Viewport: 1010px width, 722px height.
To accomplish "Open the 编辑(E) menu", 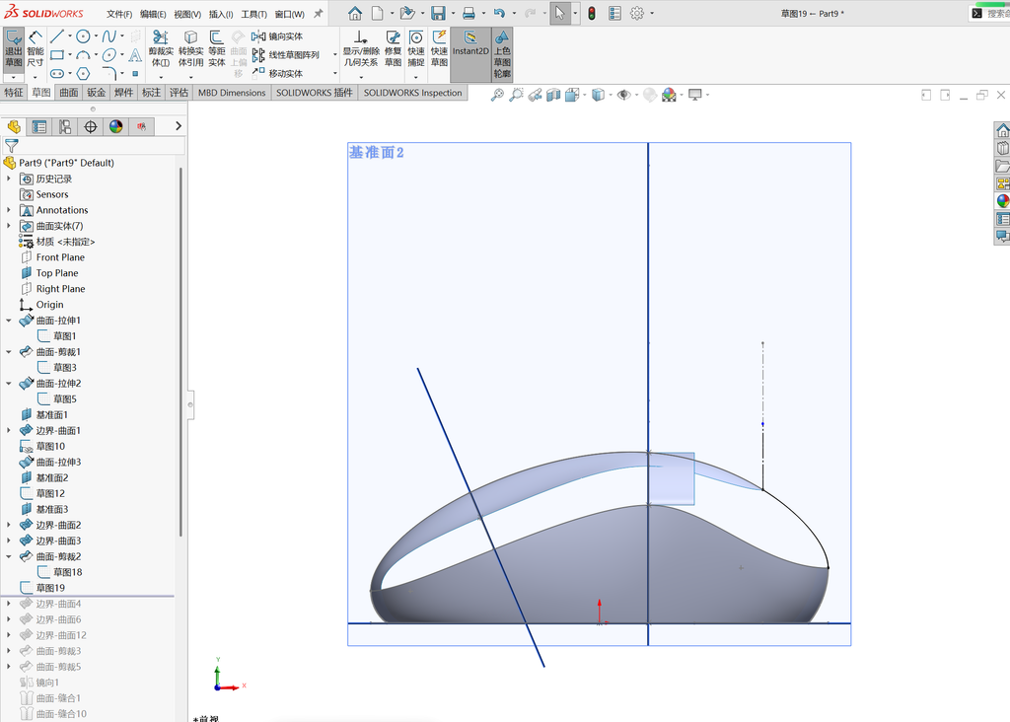I will coord(153,14).
